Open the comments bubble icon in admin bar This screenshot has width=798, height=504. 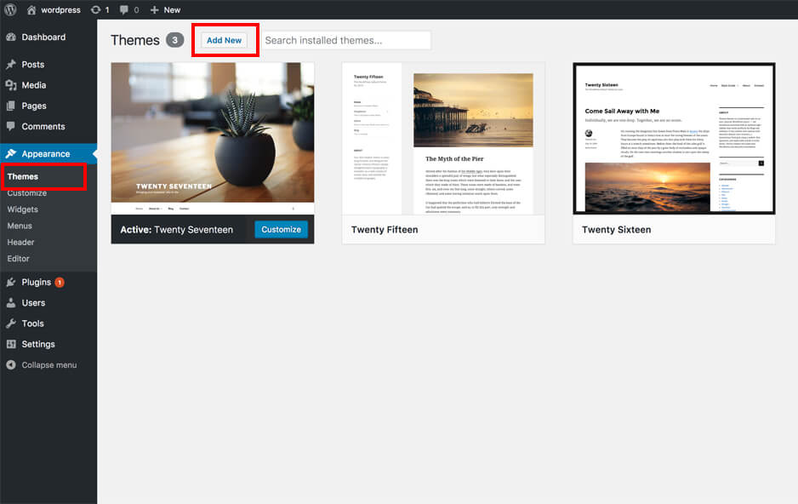tap(123, 9)
